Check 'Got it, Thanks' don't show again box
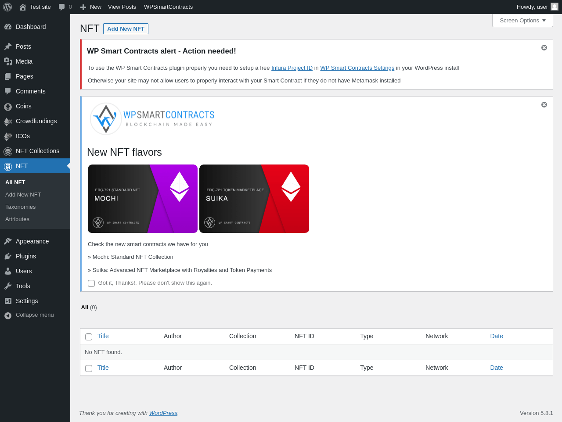Viewport: 562px width, 422px height. point(91,283)
